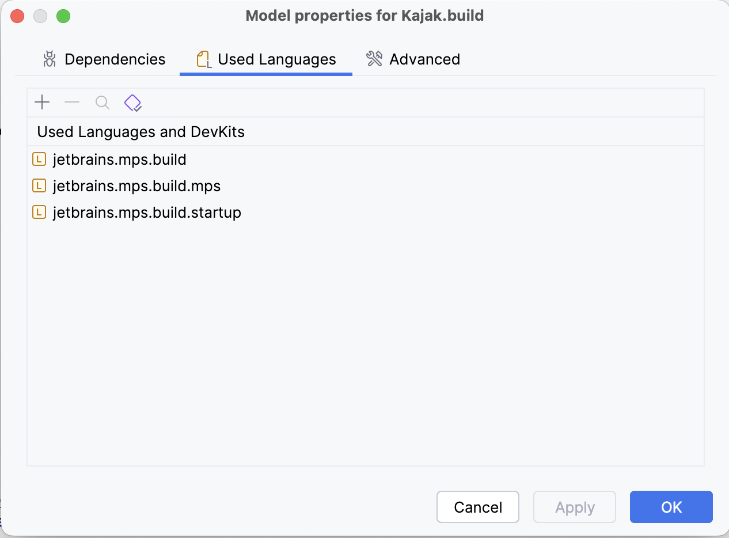Click the language icon beside jetbrains.mps.build
729x538 pixels.
pos(39,159)
